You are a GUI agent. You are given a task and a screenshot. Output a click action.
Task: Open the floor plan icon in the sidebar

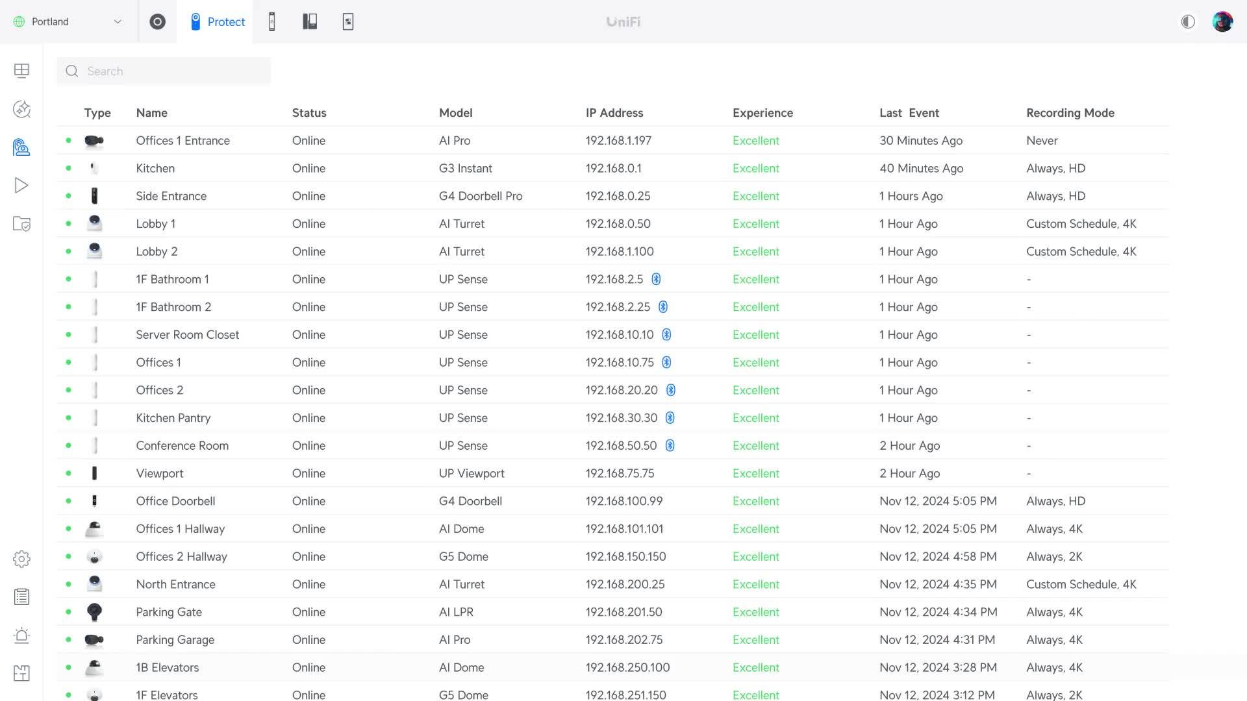tap(21, 673)
